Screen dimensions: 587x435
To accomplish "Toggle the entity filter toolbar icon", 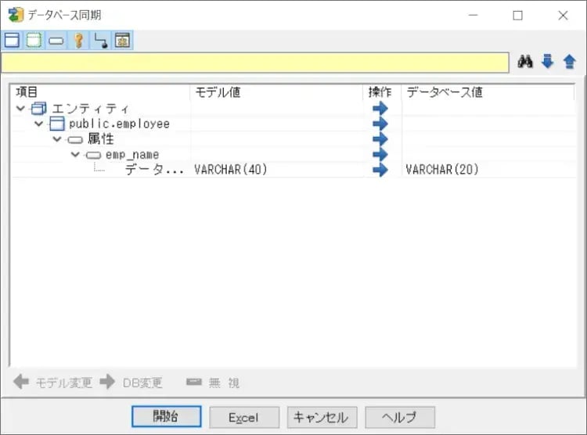I will (12, 41).
